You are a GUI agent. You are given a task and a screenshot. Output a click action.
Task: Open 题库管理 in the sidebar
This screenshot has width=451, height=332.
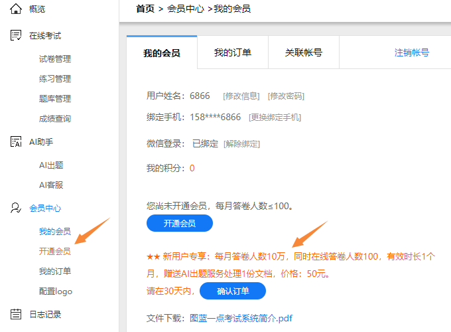point(55,99)
